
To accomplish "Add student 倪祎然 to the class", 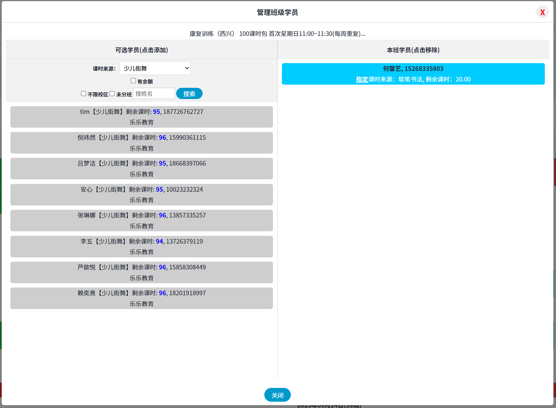I will pyautogui.click(x=141, y=143).
